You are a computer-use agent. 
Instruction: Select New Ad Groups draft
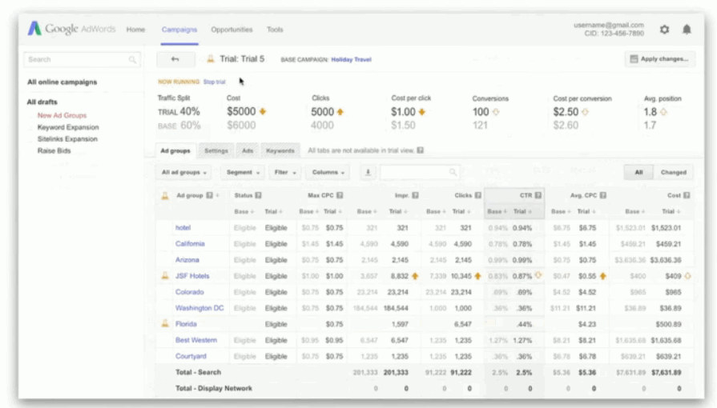tap(62, 115)
